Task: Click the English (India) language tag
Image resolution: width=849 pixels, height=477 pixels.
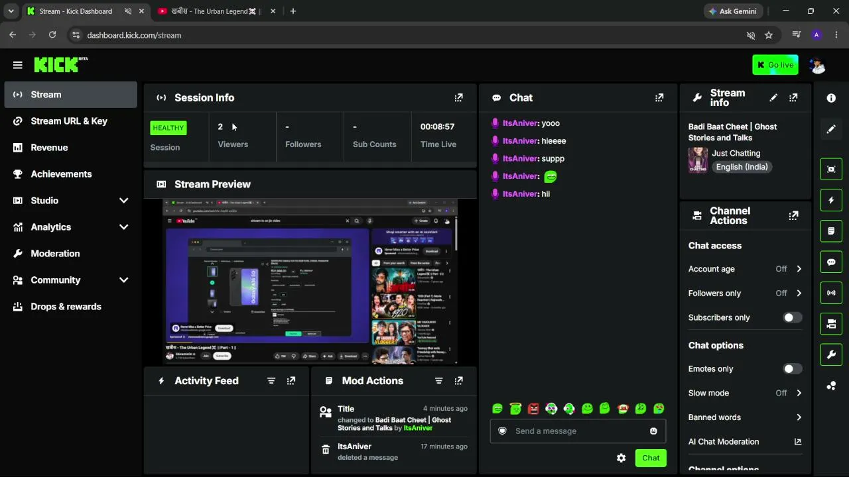Action: [x=742, y=167]
